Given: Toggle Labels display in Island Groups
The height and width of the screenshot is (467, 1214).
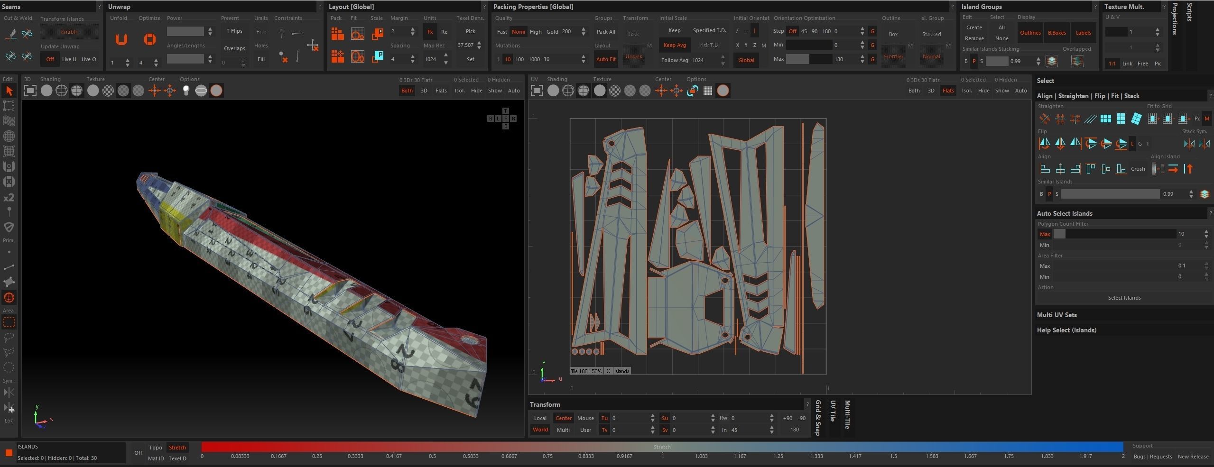Looking at the screenshot, I should (1083, 33).
